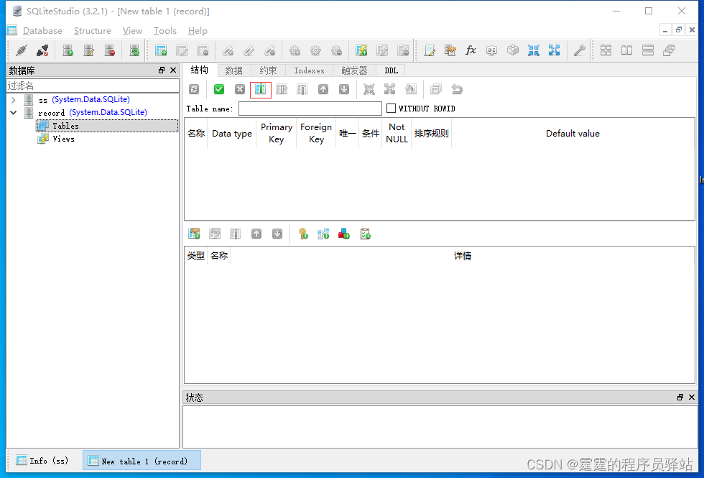Click the add primary key (key) icon
This screenshot has height=478, width=704.
click(303, 234)
